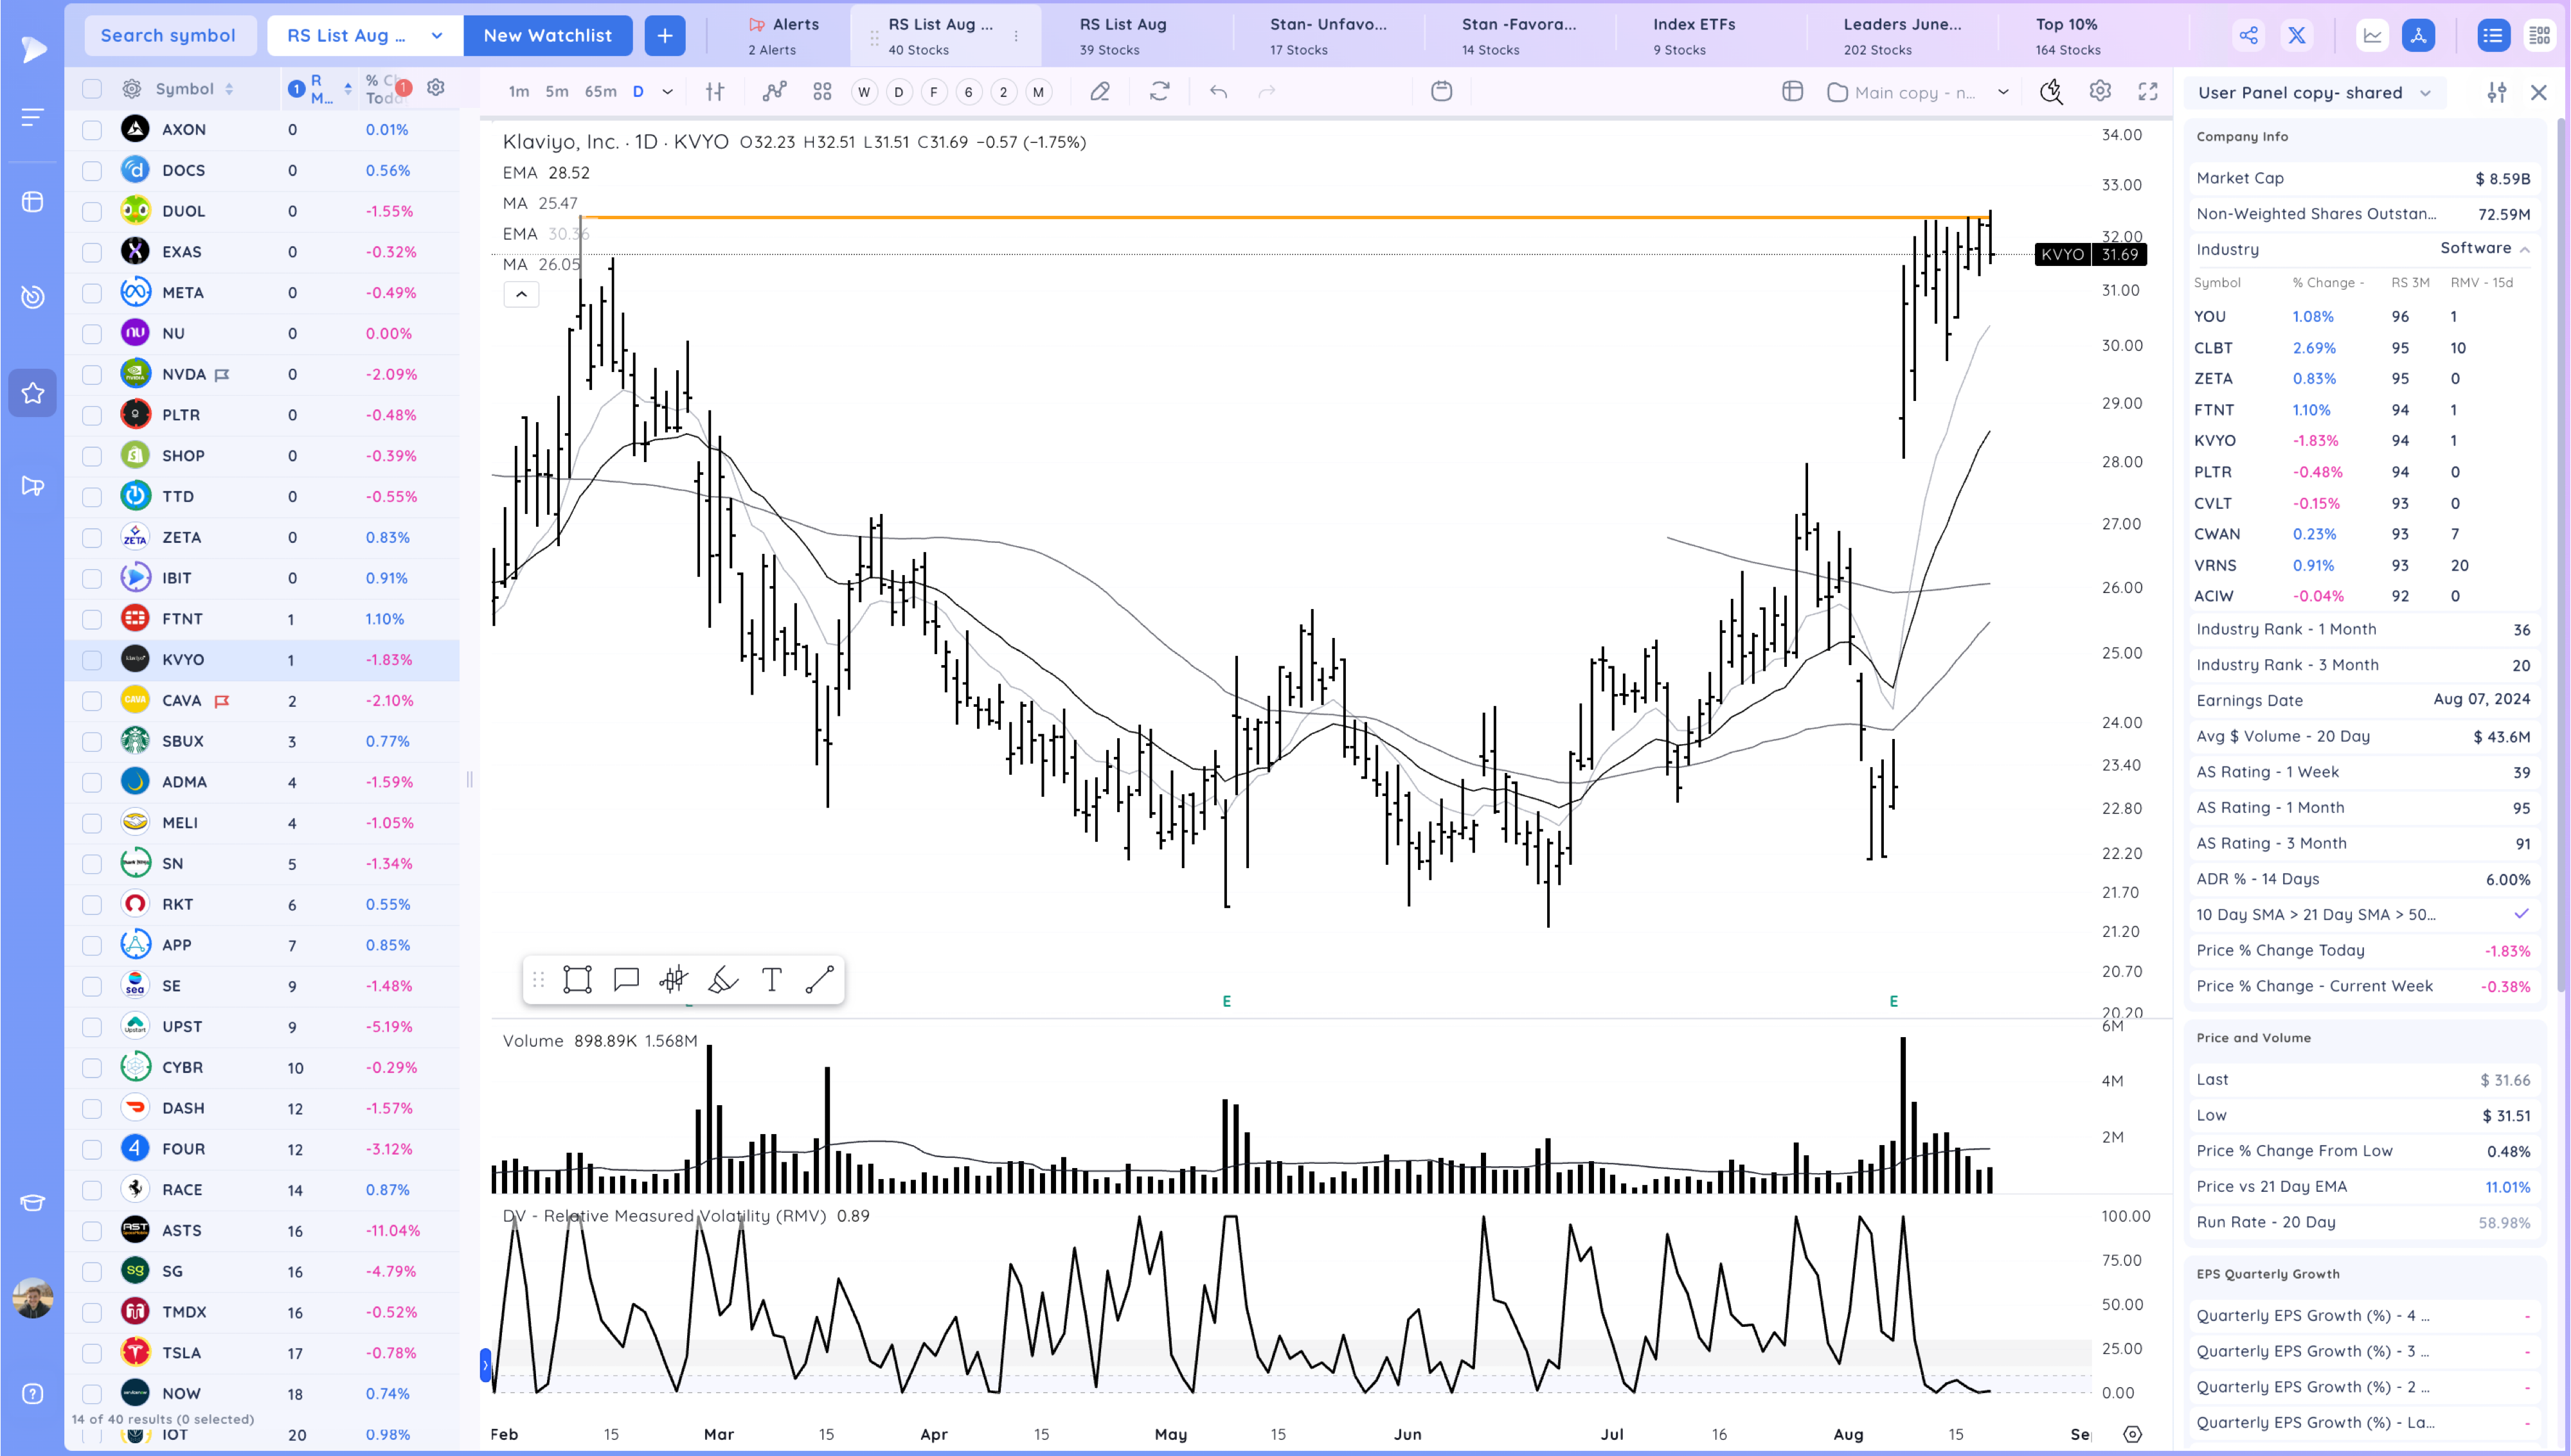Select the trend line drawing tool
The height and width of the screenshot is (1456, 2571).
[819, 980]
